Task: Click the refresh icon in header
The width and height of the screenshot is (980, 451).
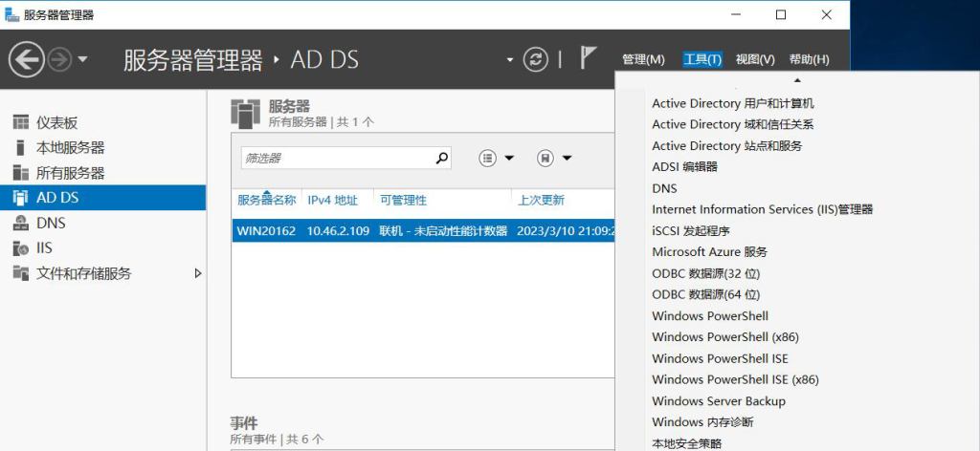Action: coord(536,60)
